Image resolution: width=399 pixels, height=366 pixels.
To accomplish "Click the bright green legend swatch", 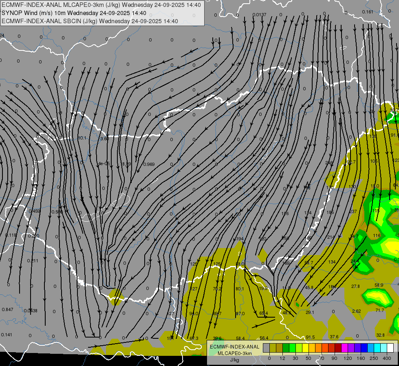I will click(292, 348).
